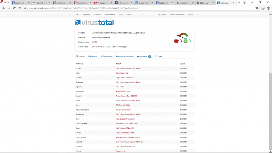This screenshot has height=153, width=272.
Task: Open Documentation in the top navbar
Action: 110,15
